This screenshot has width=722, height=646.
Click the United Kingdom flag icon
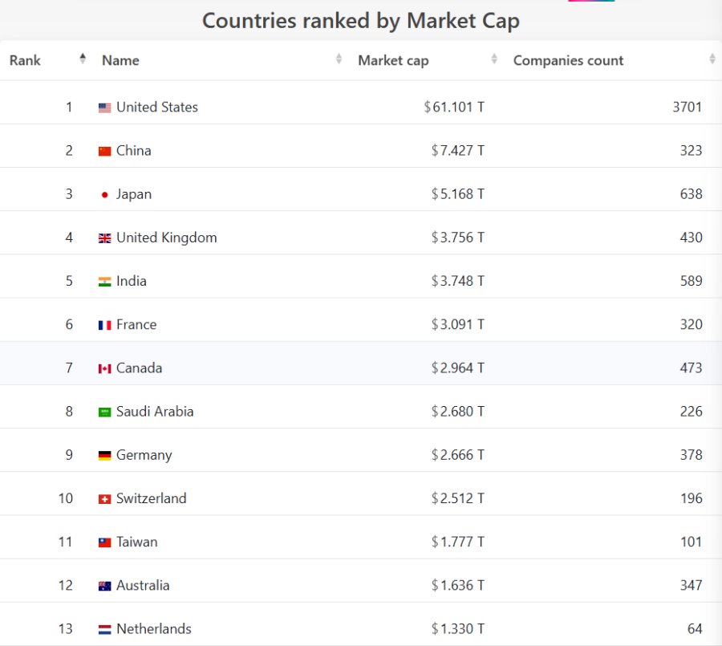click(x=104, y=238)
